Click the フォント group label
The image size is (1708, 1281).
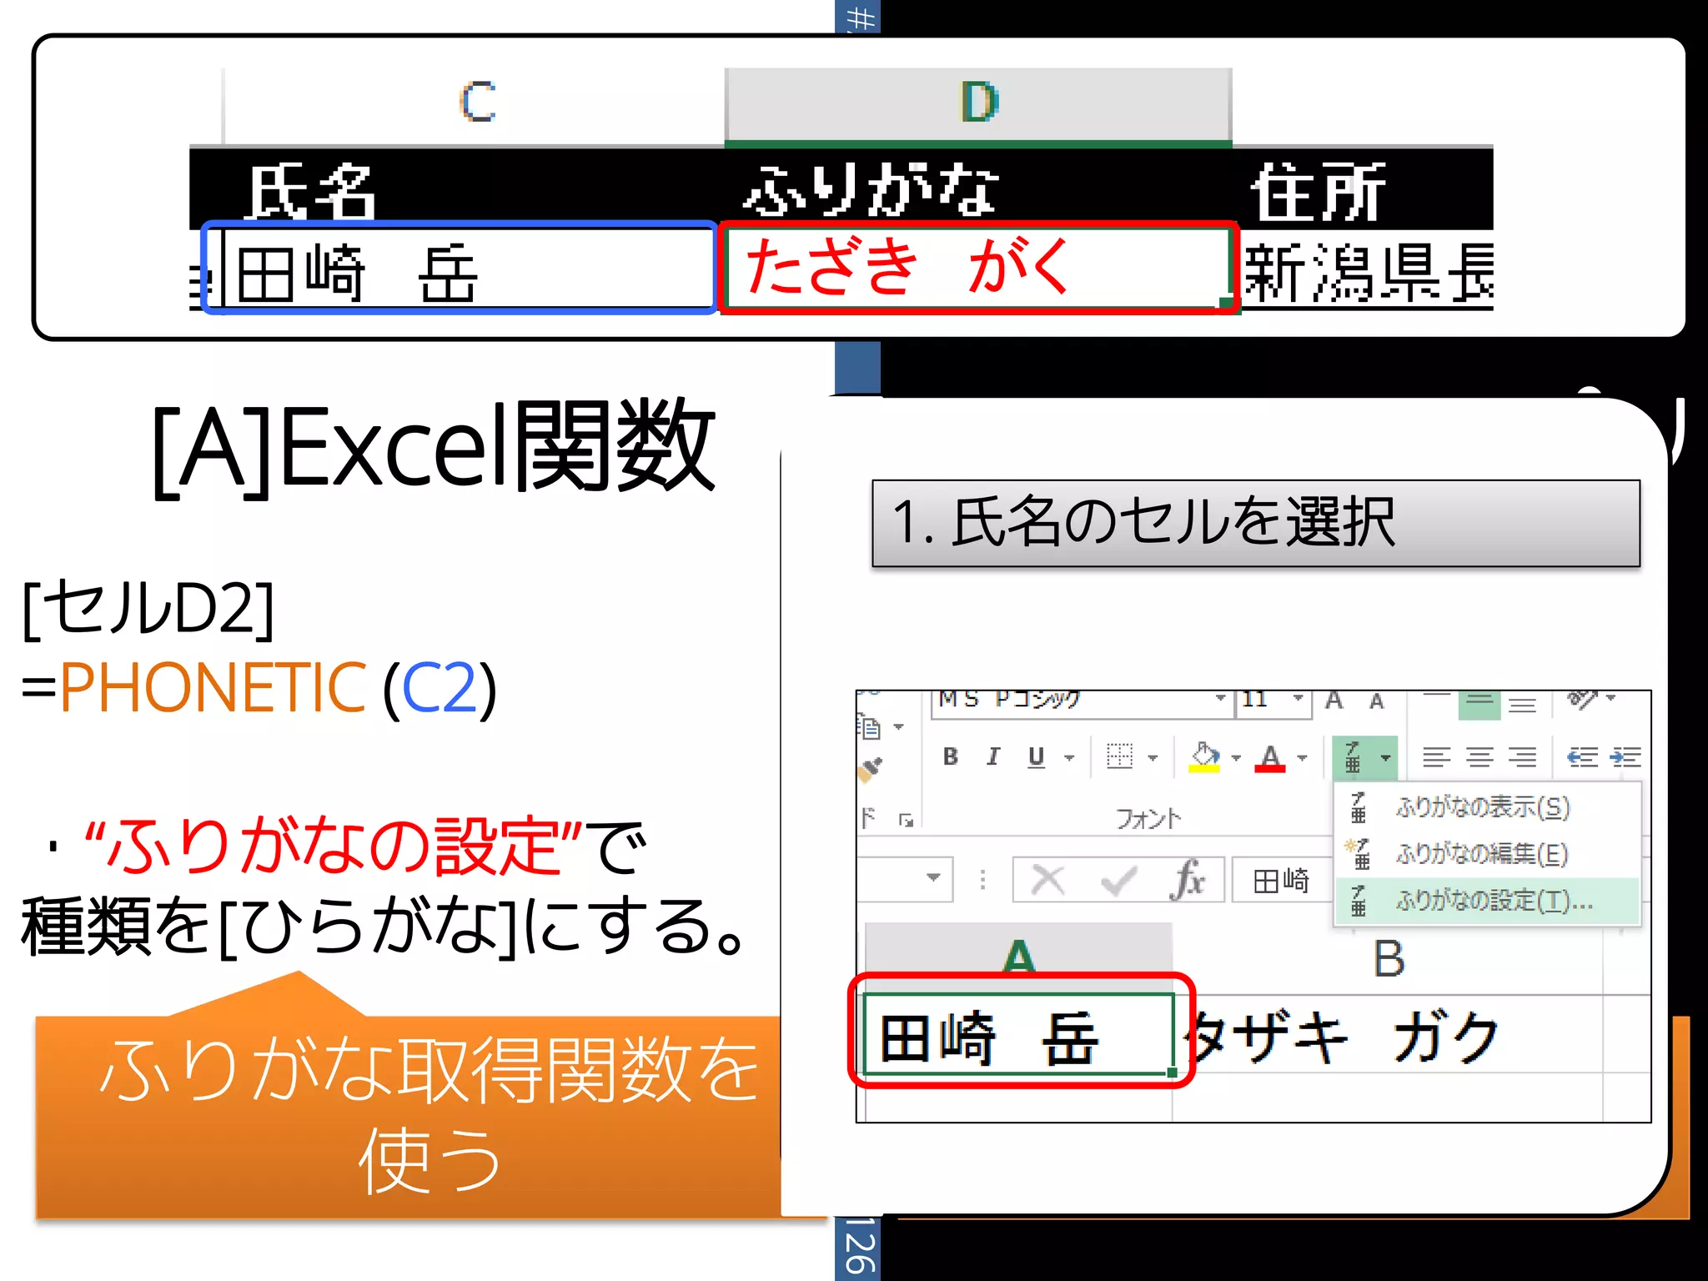pos(1148,819)
